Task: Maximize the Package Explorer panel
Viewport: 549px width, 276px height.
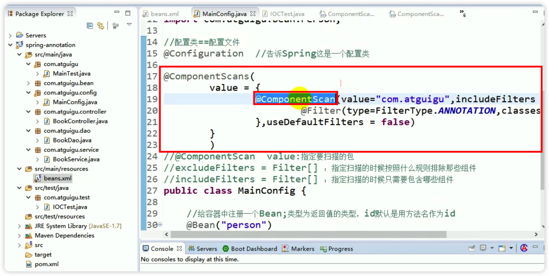Action: [x=128, y=13]
